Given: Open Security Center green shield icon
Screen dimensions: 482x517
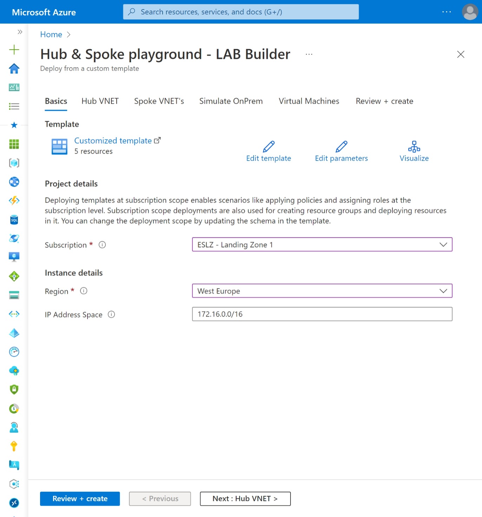Looking at the screenshot, I should point(14,389).
